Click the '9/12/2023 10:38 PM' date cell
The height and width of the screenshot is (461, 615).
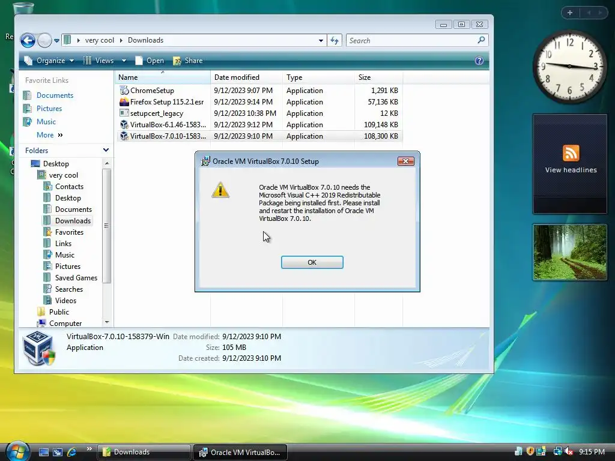coord(245,113)
